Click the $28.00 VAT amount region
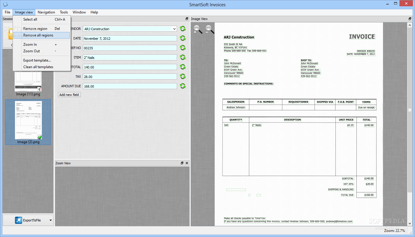 point(370,184)
